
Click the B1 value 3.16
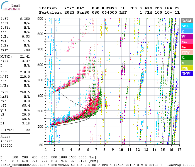(26, 124)
